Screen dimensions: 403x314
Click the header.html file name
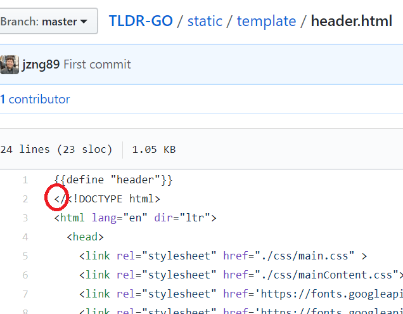click(x=350, y=21)
